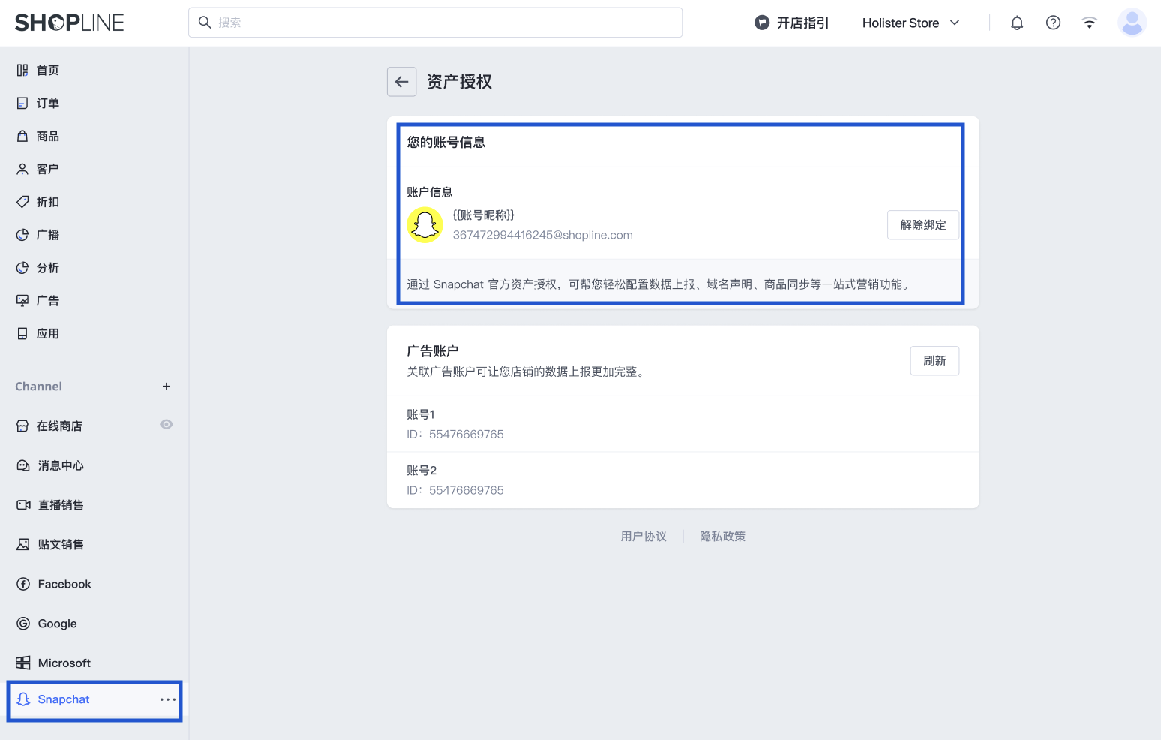Click the 广告账户 section heading

(433, 351)
